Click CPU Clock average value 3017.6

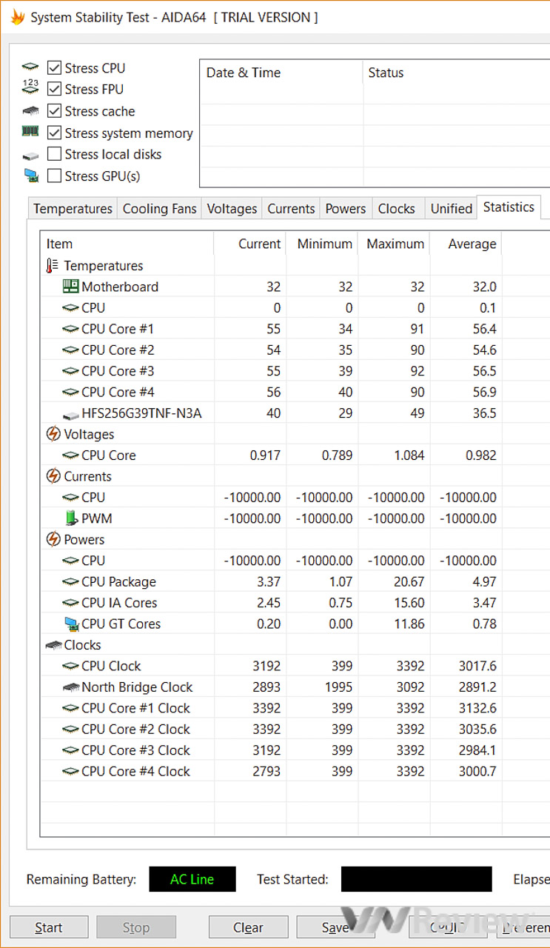tap(477, 666)
